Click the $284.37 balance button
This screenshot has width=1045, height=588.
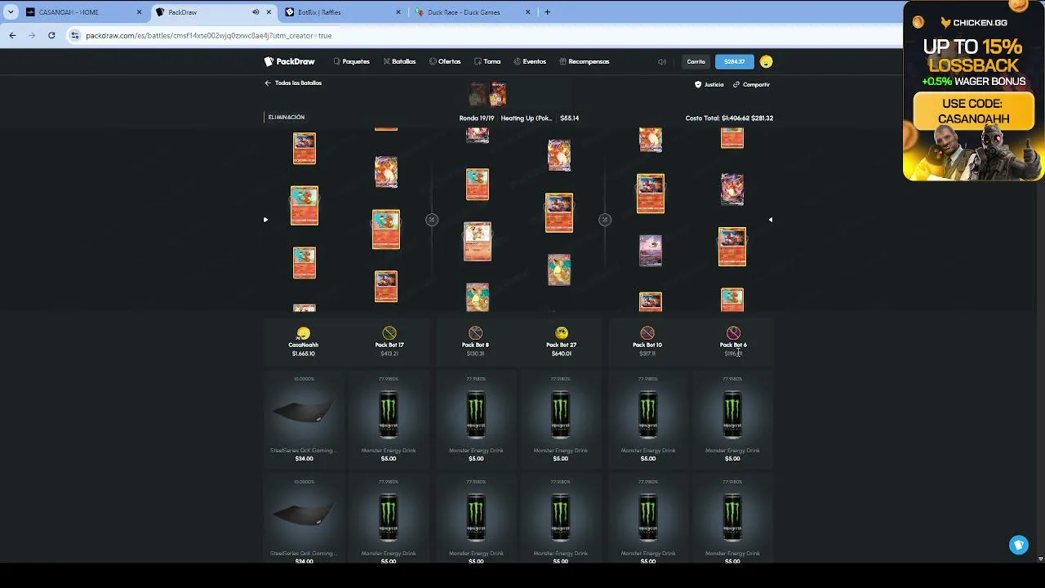pyautogui.click(x=734, y=61)
